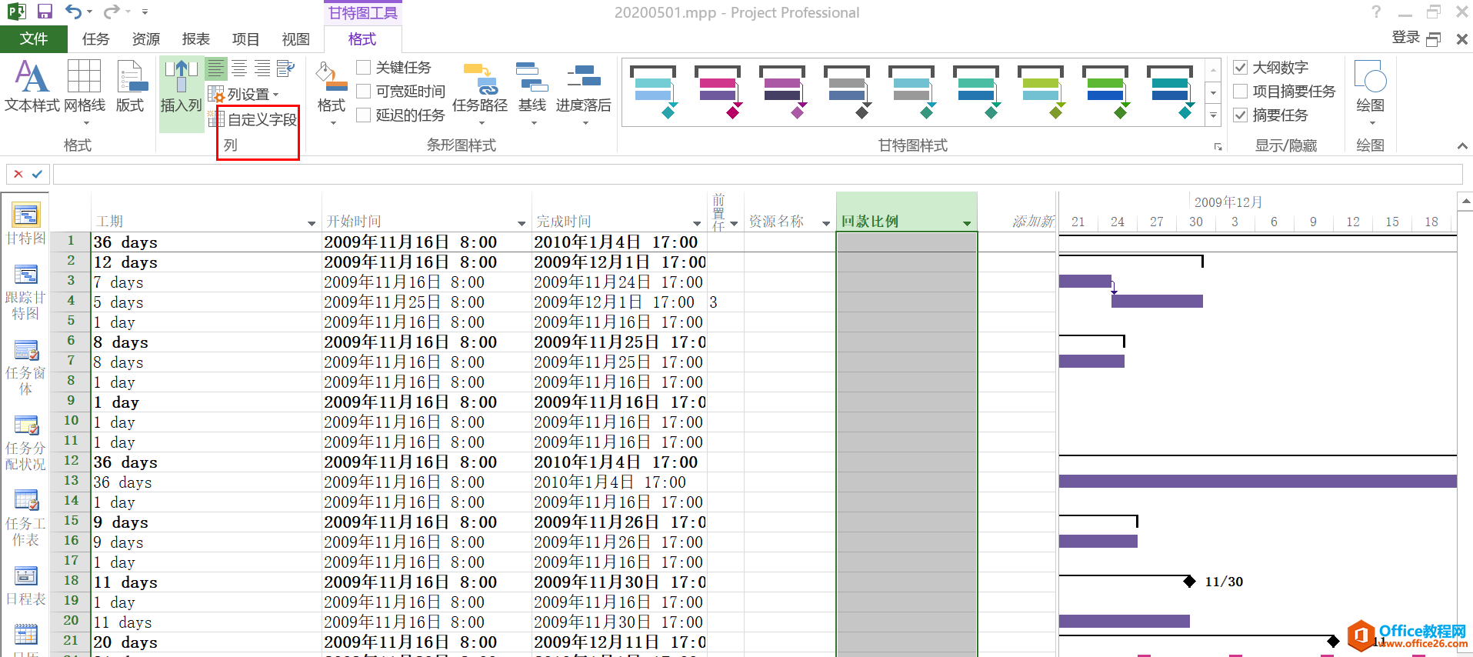
Task: Open Custom Fields (自定义字段)
Action: click(254, 119)
